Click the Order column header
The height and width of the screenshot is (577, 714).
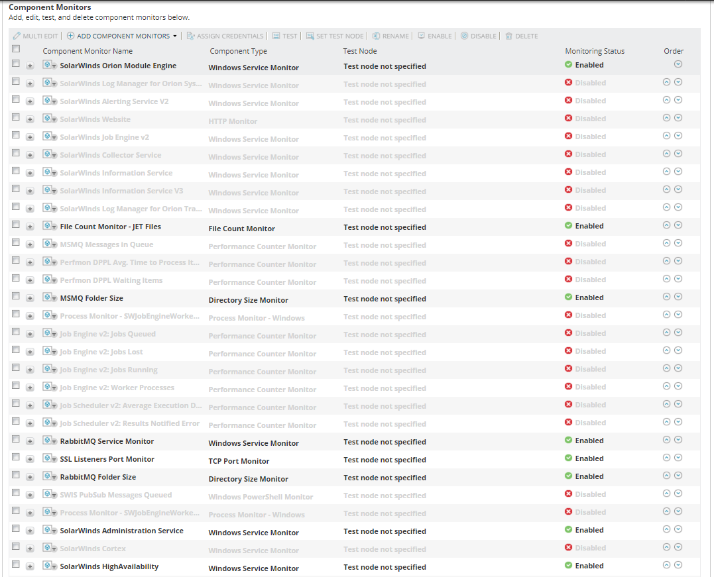pos(674,51)
